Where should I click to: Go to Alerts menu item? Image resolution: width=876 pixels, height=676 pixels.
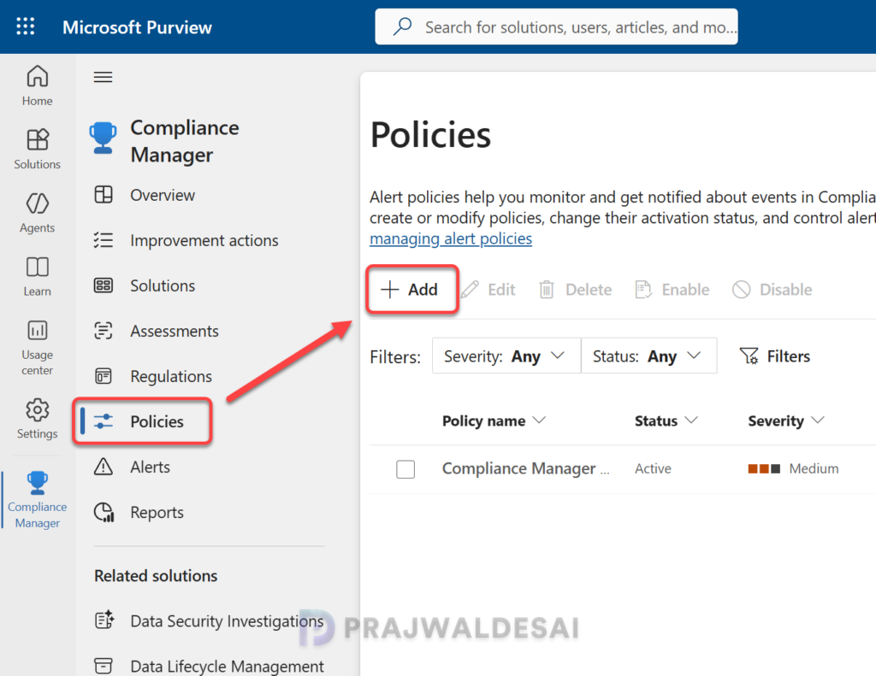pos(150,467)
